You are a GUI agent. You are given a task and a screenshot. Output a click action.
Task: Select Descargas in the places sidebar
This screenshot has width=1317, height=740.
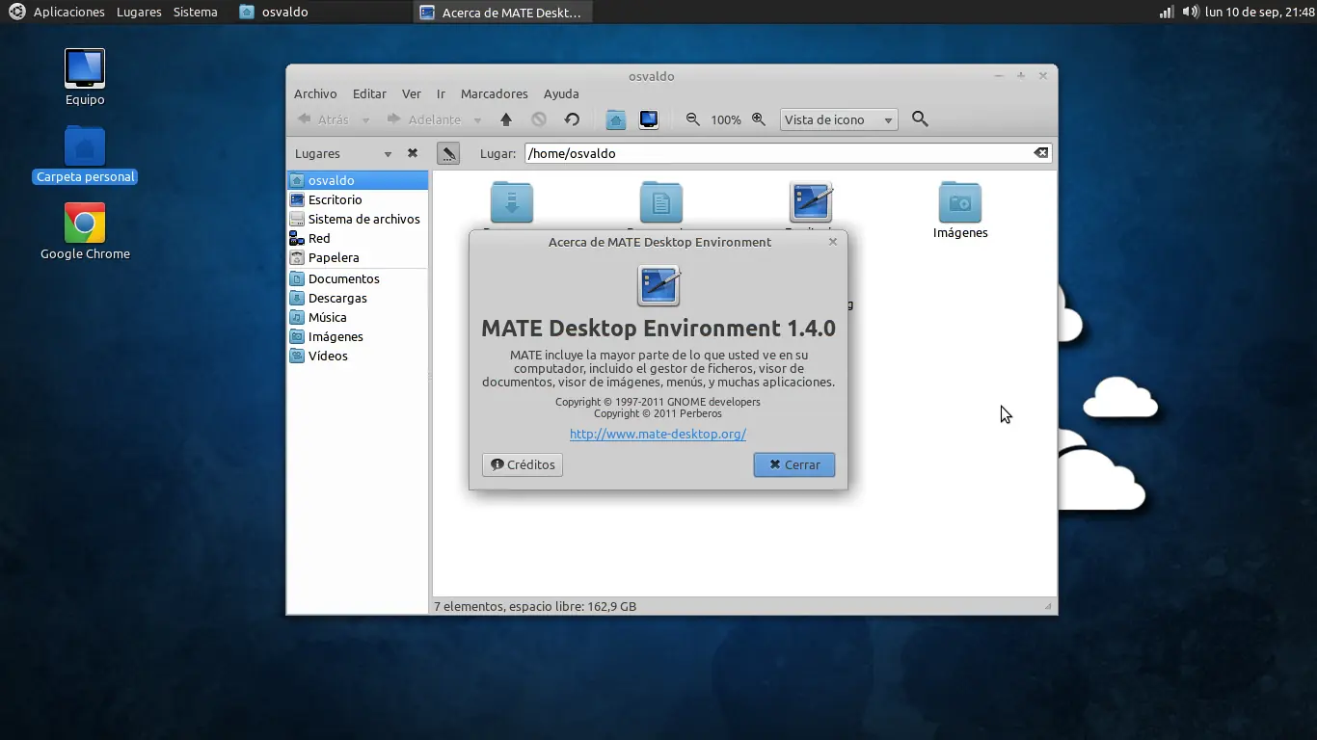tap(358, 298)
